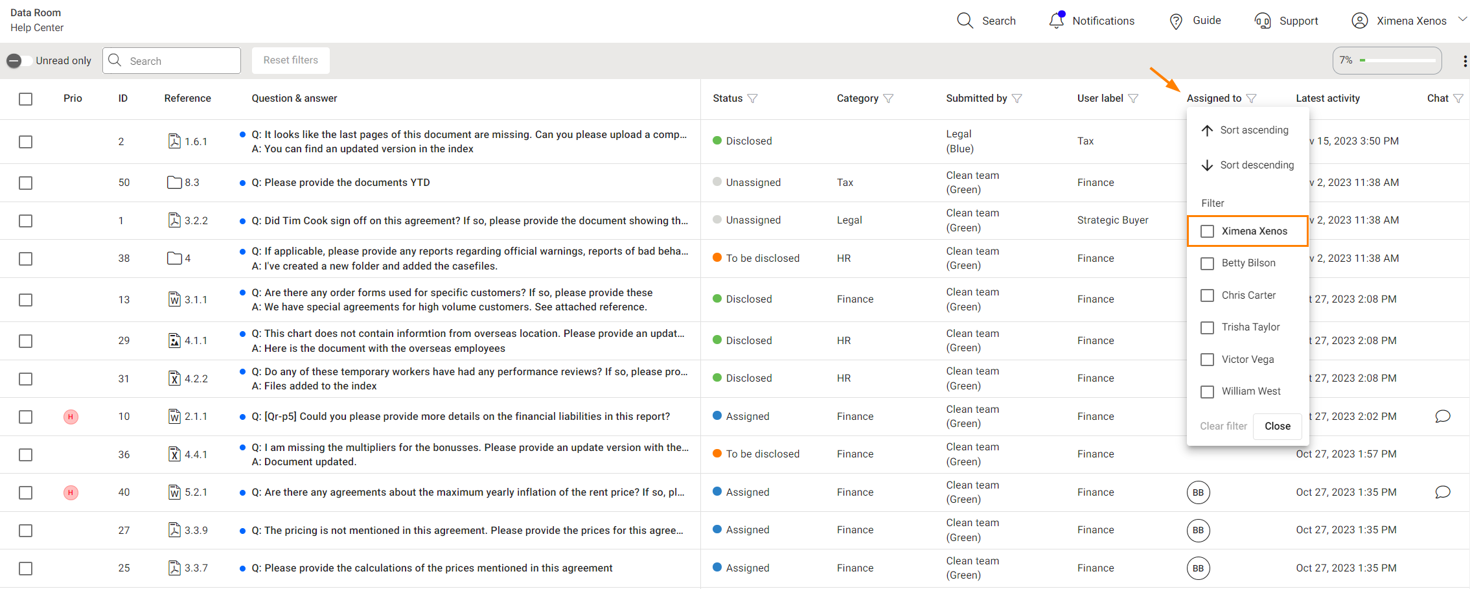Tick the select-all checkbox in table header
The width and height of the screenshot is (1470, 589).
[26, 99]
